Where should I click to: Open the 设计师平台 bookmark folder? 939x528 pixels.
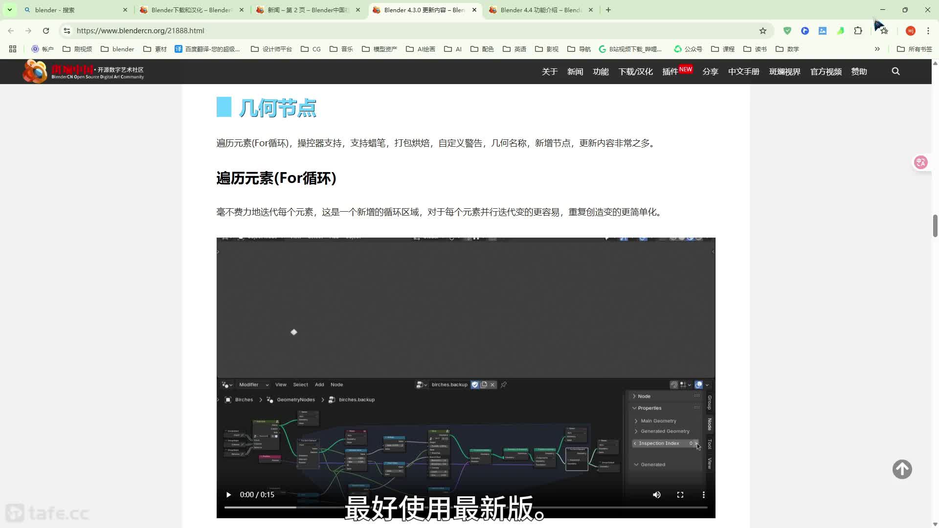coord(271,49)
